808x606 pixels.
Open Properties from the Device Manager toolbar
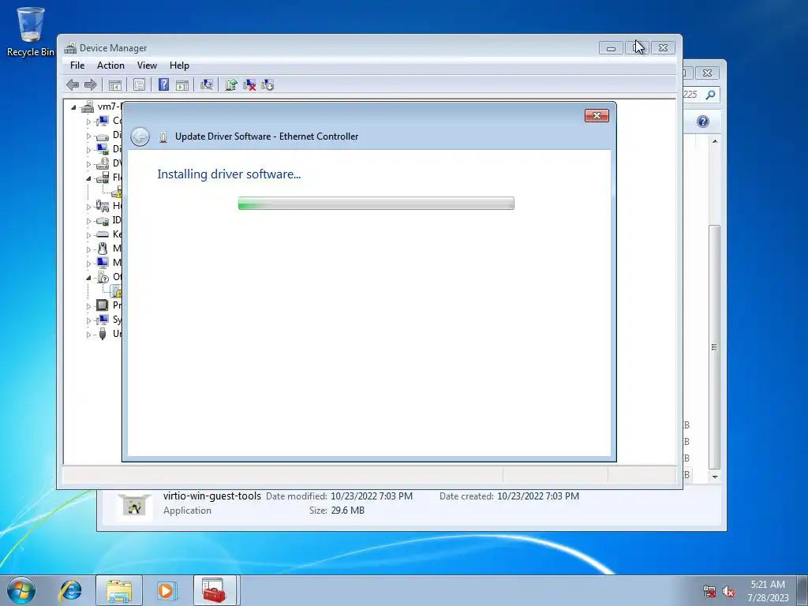[139, 85]
